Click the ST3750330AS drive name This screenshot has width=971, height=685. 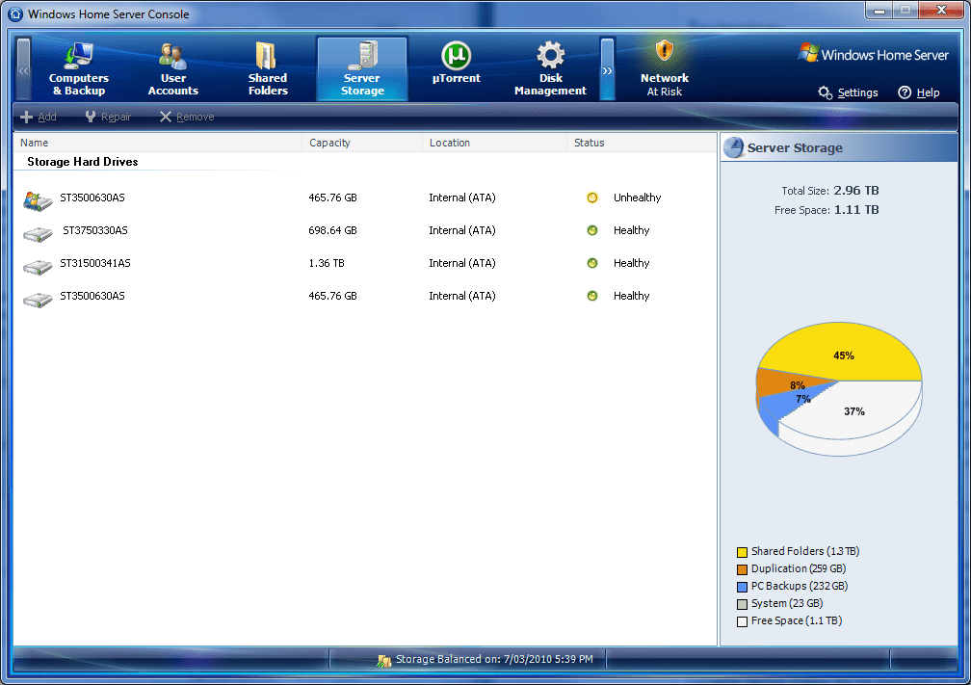94,230
